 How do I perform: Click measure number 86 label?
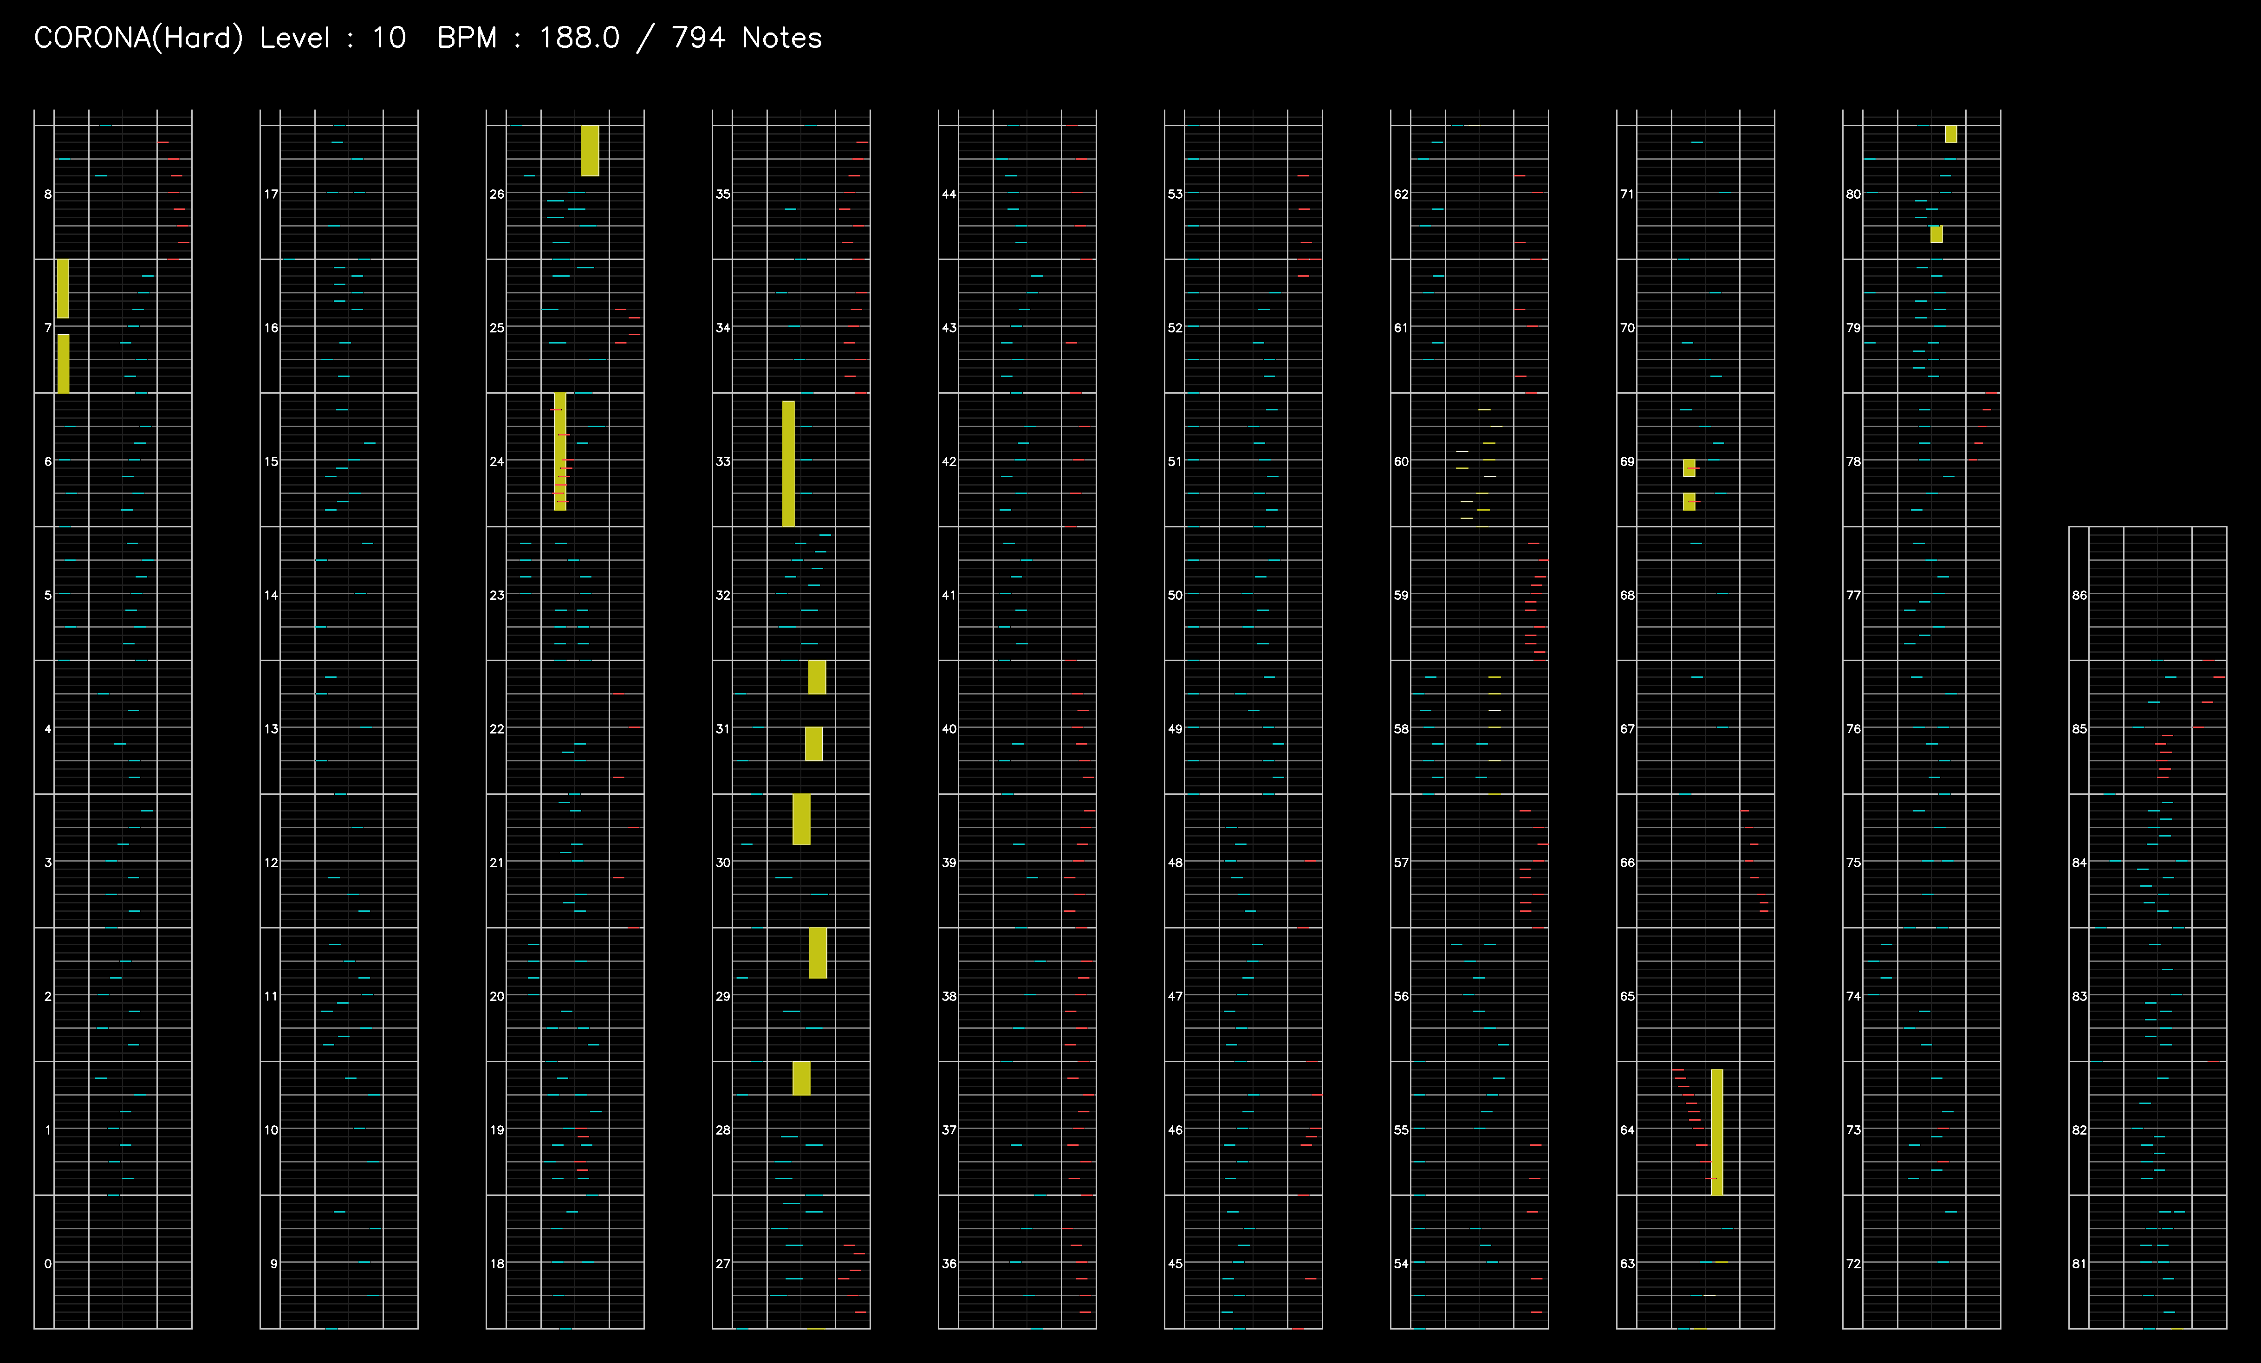click(2079, 595)
